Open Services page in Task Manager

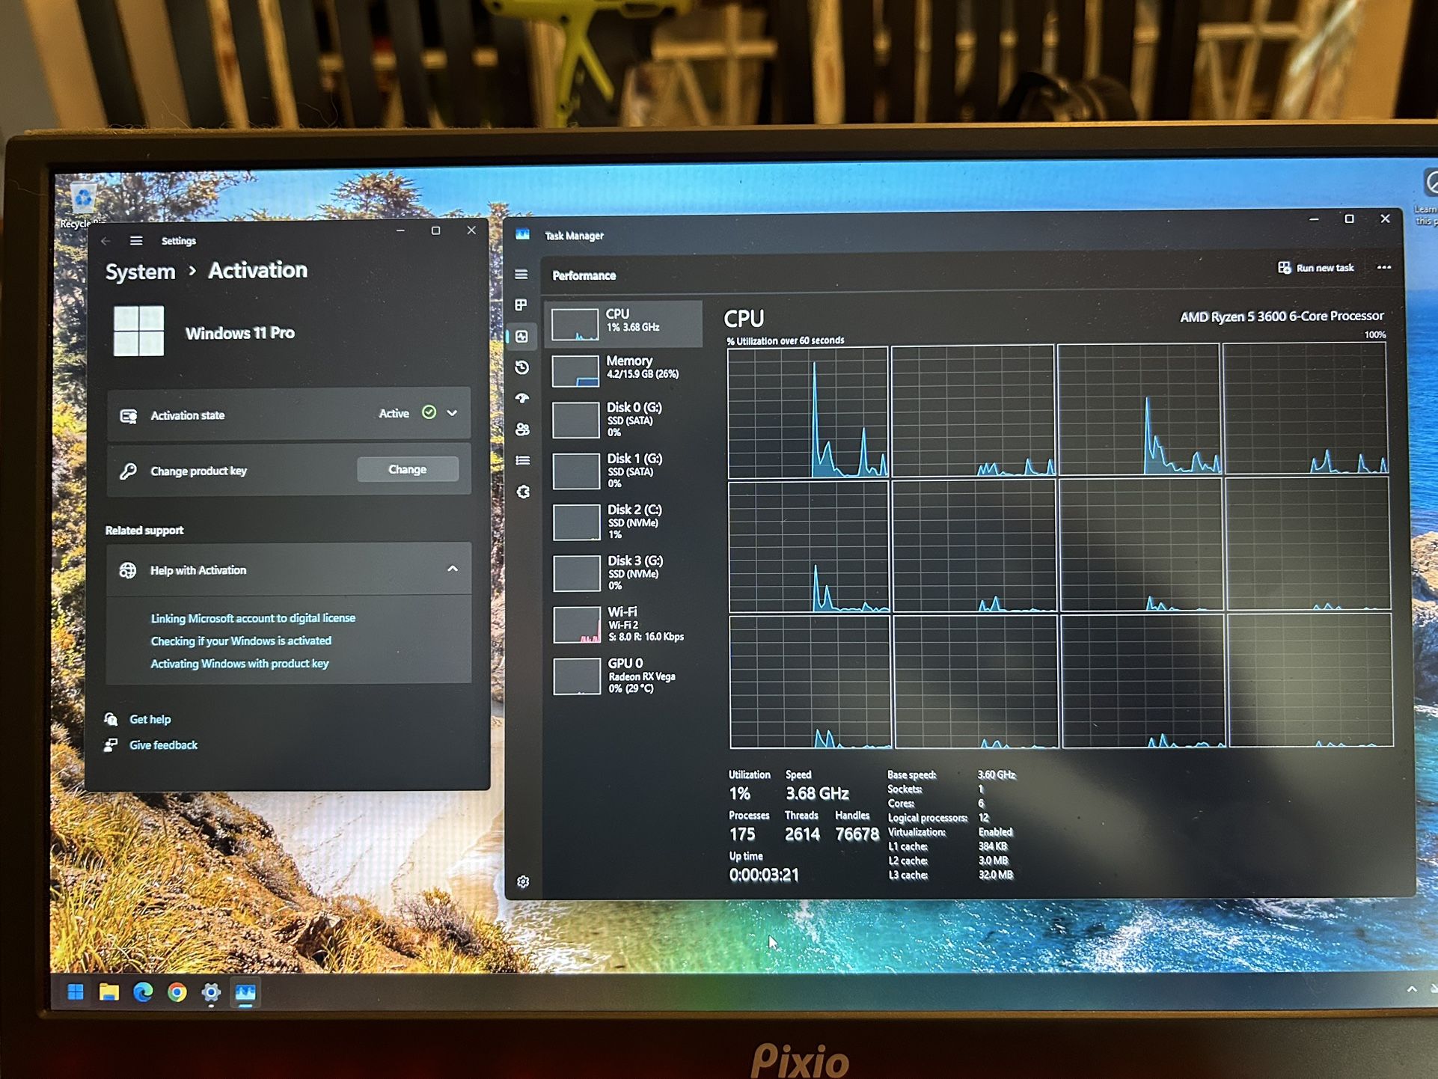pyautogui.click(x=524, y=492)
